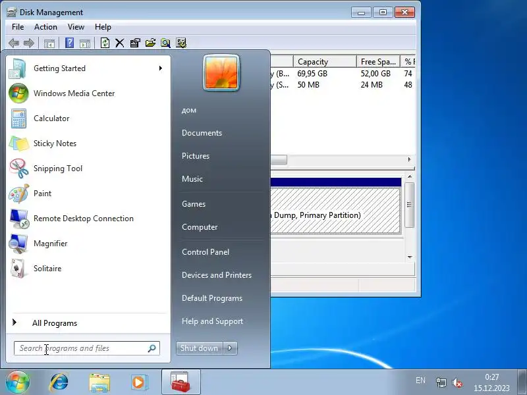527x395 pixels.
Task: Click the 50 MB capacity cell
Action: coord(308,85)
